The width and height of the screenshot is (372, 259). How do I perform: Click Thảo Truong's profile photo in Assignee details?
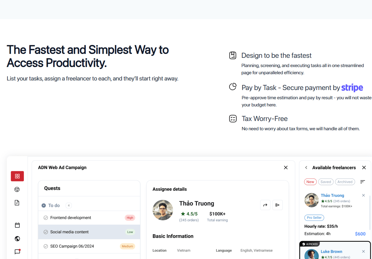tap(163, 210)
